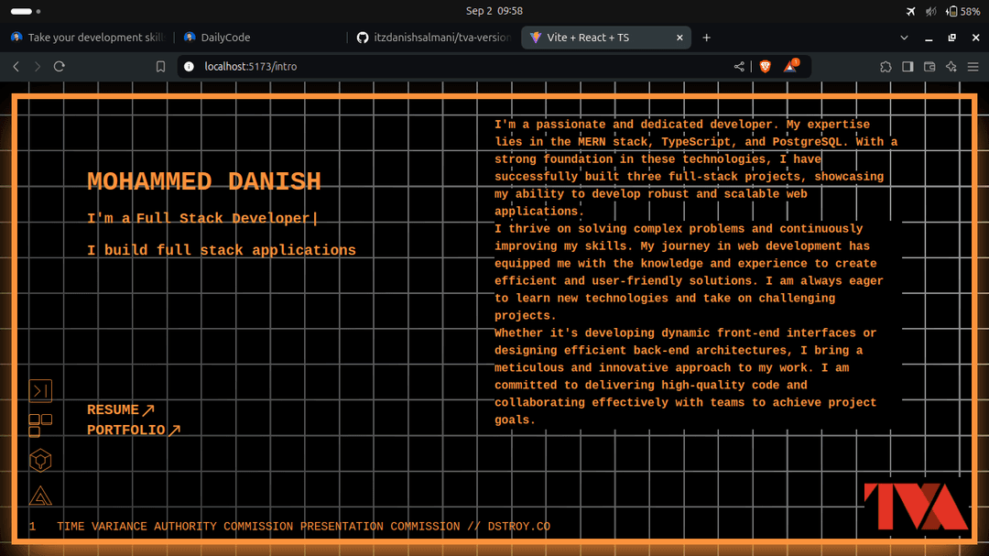Viewport: 989px width, 556px height.
Task: Open the Brave Wallet icon
Action: click(x=929, y=66)
